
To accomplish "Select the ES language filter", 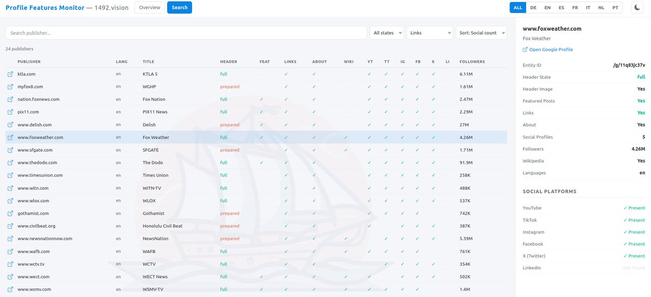I will (x=561, y=8).
